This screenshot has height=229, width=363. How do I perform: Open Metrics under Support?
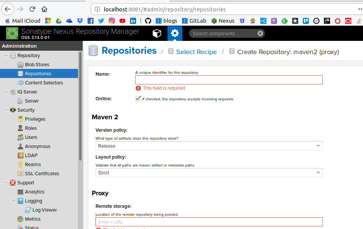pos(33,219)
